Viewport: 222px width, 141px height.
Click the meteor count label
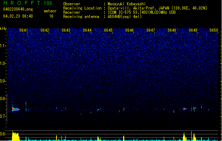point(50,11)
